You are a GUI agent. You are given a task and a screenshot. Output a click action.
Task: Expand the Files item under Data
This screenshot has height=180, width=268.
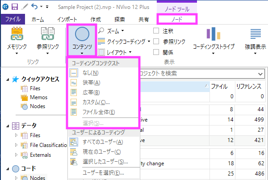17,135
